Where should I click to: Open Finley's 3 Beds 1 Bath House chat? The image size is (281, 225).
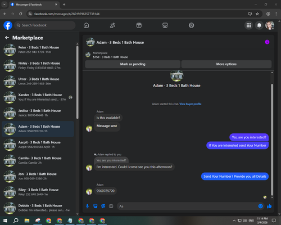tap(38, 66)
